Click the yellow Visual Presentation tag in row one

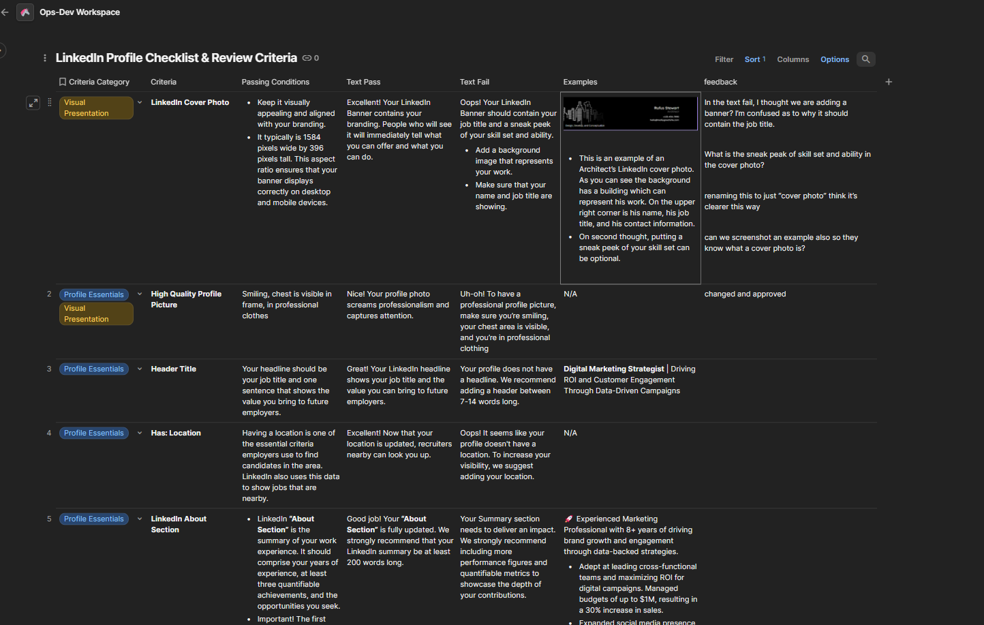(95, 108)
